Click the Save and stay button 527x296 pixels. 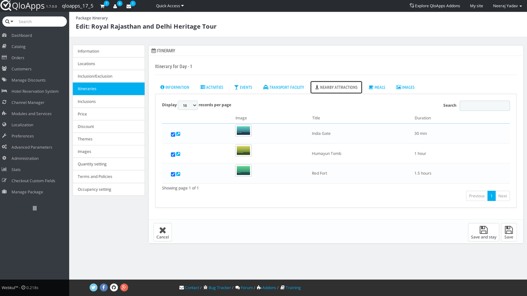click(484, 232)
